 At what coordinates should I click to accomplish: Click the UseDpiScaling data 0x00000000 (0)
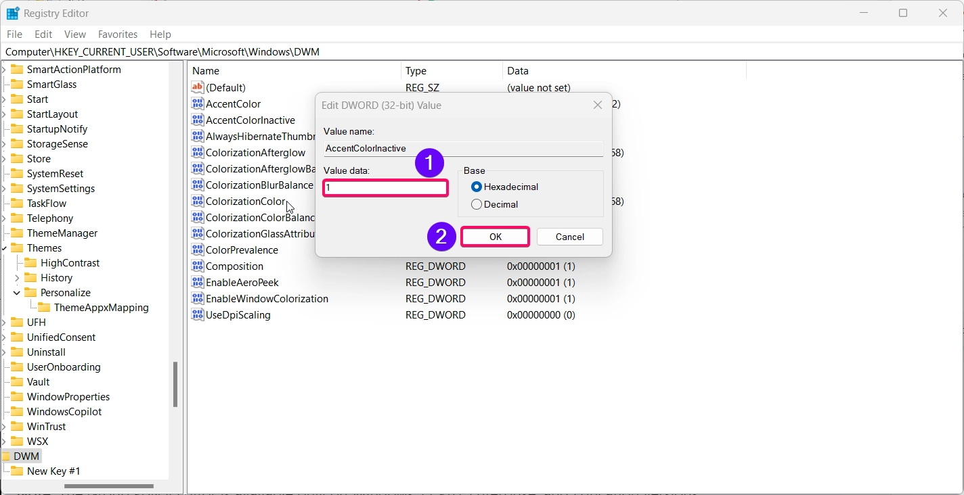tap(541, 314)
